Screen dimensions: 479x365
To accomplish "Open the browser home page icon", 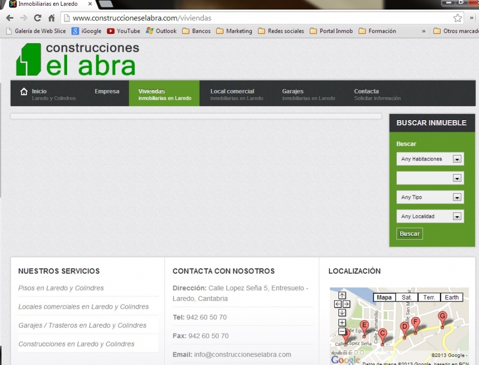I will click(x=52, y=18).
